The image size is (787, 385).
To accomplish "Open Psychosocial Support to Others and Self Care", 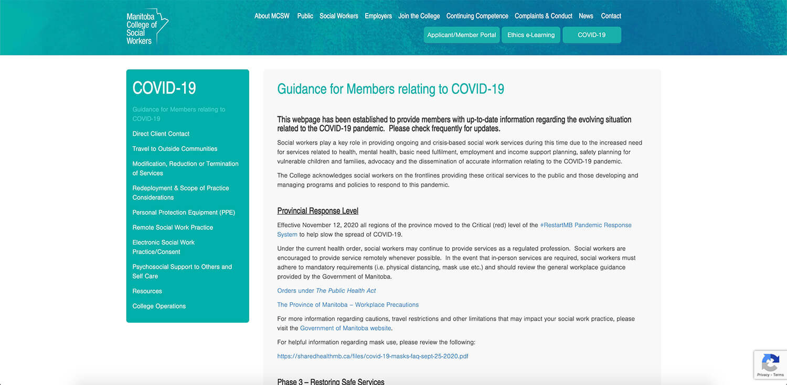I will click(182, 271).
